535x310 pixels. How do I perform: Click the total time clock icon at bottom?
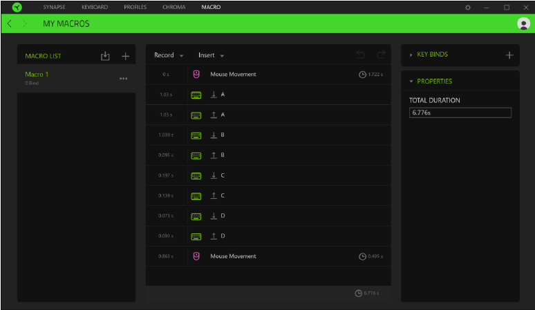(358, 293)
